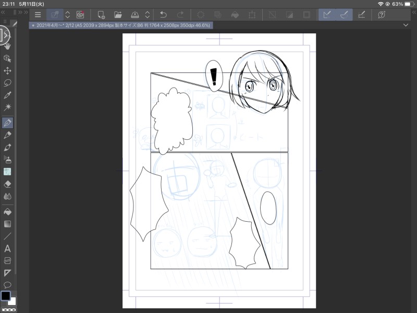This screenshot has height=313, width=417.
Task: Select the Object operation tool
Action: point(7,58)
